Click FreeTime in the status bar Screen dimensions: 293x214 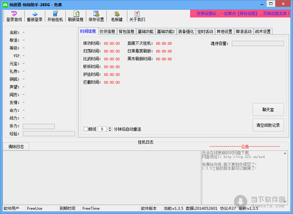(91, 209)
